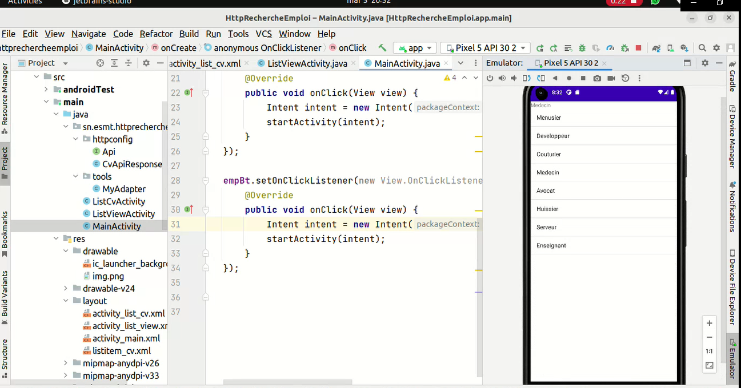Expand the androidTest folder

46,90
